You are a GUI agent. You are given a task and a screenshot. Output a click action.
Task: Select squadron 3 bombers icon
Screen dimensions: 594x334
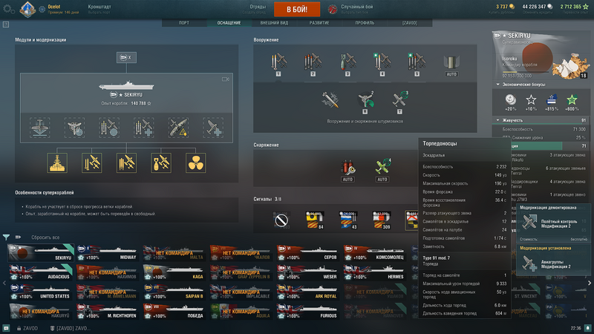(347, 63)
